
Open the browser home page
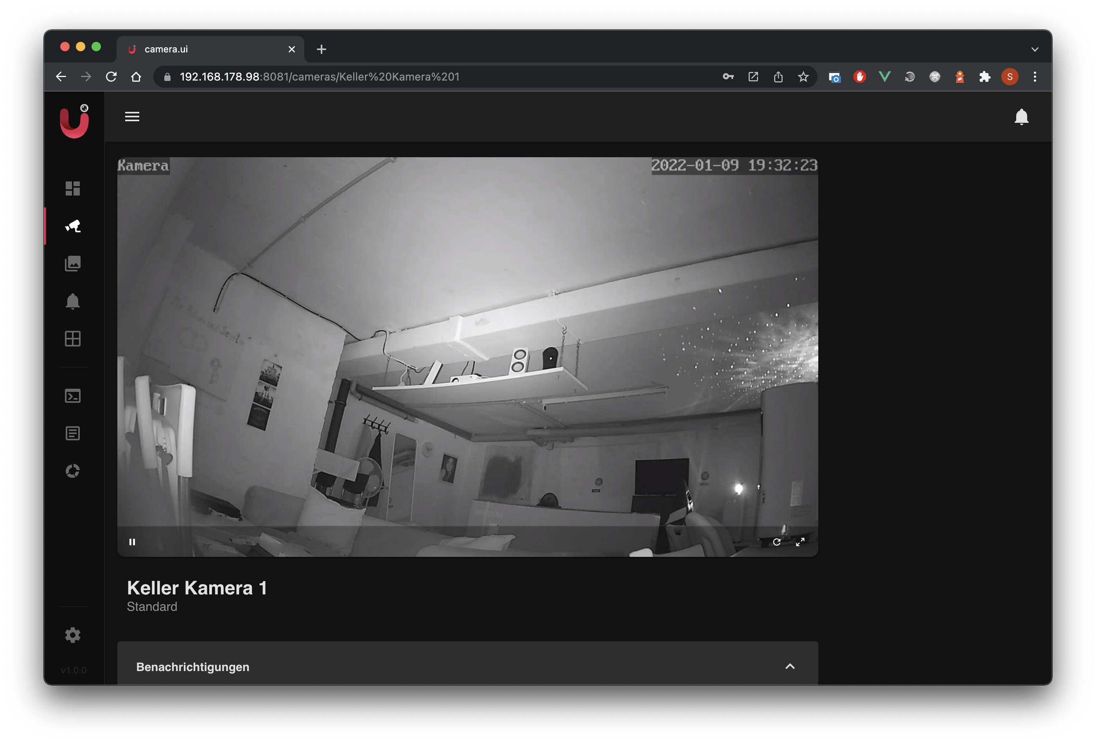(136, 77)
